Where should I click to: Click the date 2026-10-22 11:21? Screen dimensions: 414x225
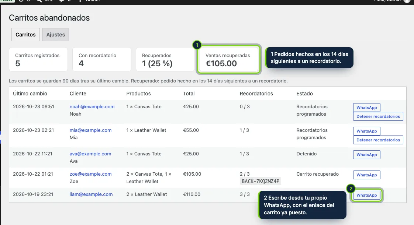click(32, 154)
